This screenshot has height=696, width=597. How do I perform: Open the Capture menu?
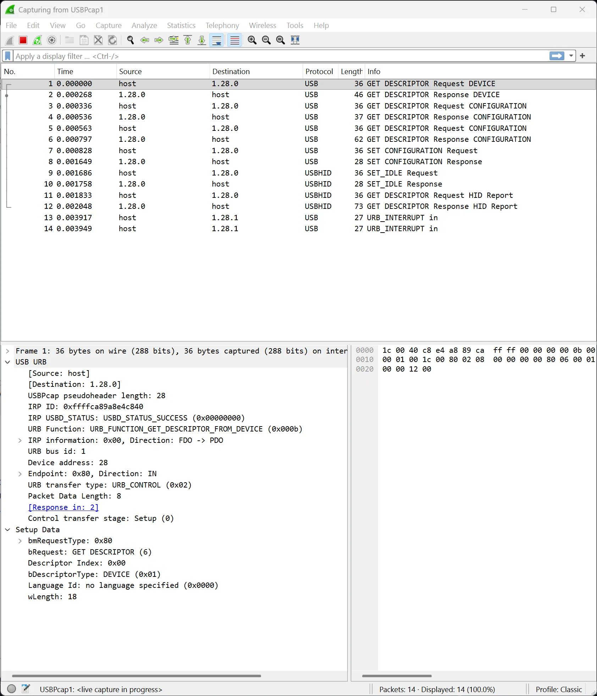click(x=109, y=26)
